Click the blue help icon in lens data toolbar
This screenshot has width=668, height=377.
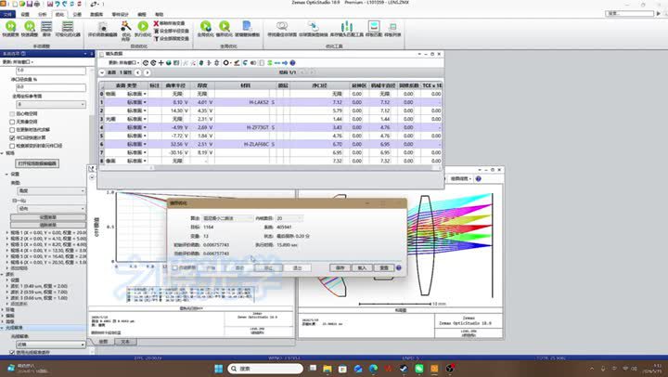coord(292,63)
